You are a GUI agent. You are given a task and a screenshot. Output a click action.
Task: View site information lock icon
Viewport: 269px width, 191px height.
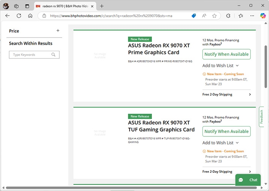coord(44,16)
